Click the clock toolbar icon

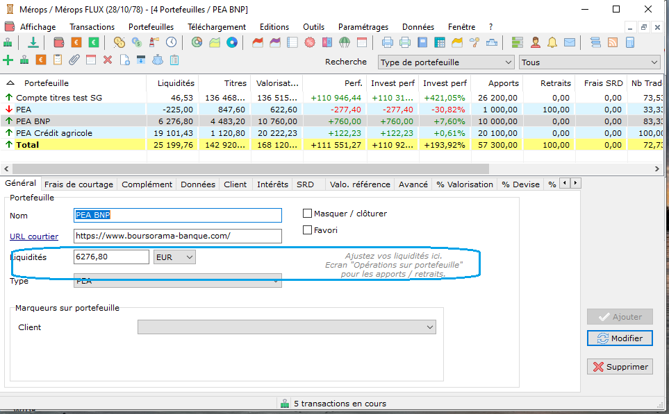[171, 42]
